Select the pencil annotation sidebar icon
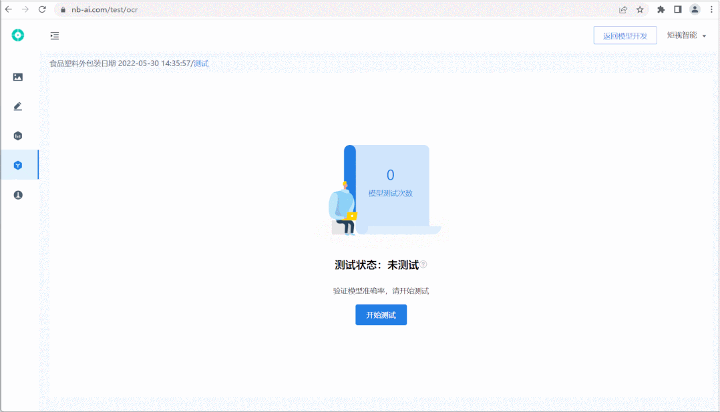Screen dimensions: 720x412 (18, 106)
